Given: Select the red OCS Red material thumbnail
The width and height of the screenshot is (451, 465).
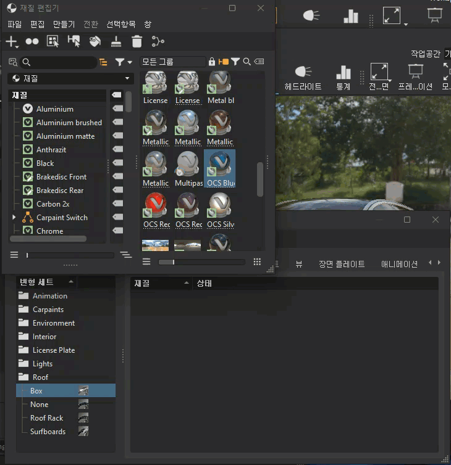Looking at the screenshot, I should (x=156, y=210).
